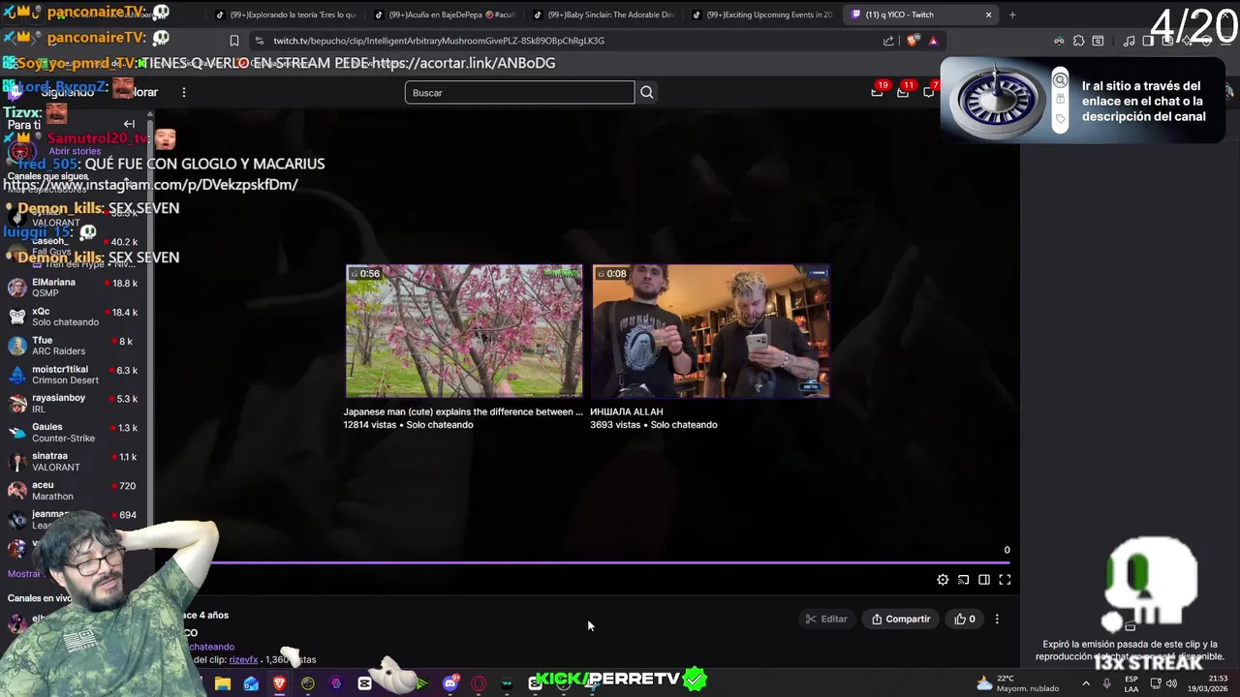Close the 'q YICO - Twitch' tab
Screen dimensions: 1240x697
tap(988, 15)
